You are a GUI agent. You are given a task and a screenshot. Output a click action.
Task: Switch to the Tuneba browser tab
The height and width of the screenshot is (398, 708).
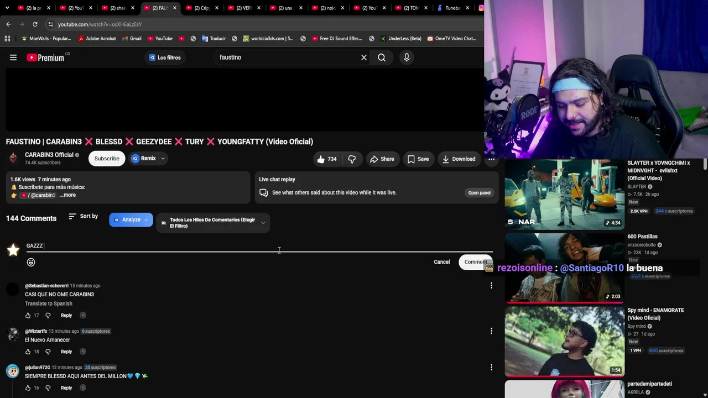(453, 8)
